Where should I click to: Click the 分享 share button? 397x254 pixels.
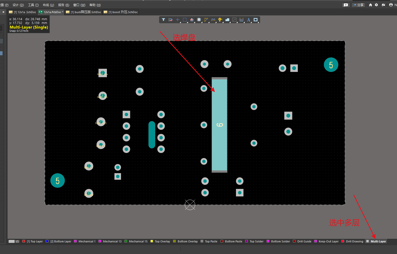(x=358, y=5)
